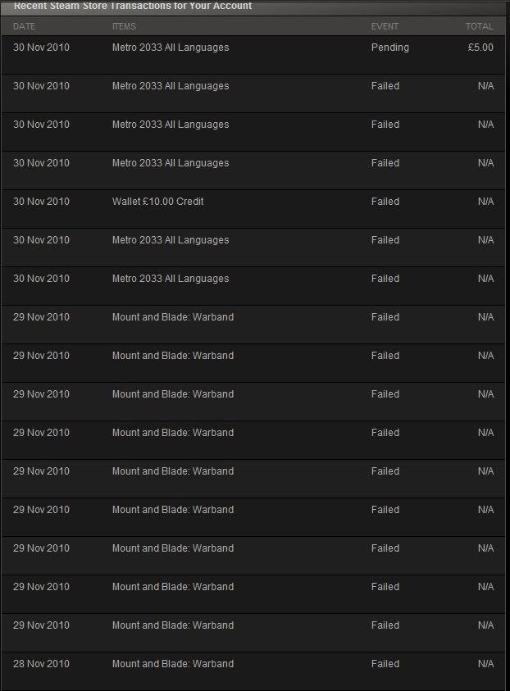The image size is (510, 691).
Task: Click the date of the Wallet Credit transaction
Action: 41,202
